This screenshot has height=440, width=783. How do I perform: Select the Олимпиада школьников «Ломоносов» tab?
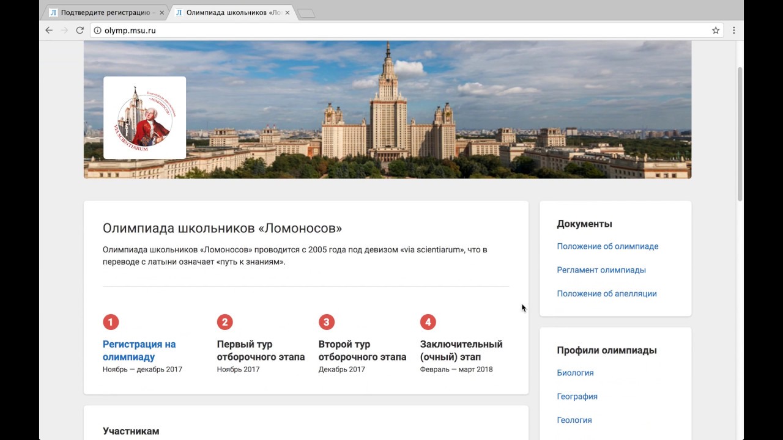231,12
